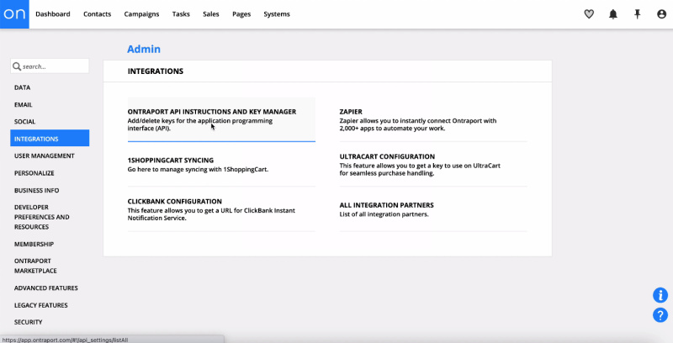Select MEMBERSHIP in the sidebar

[34, 244]
